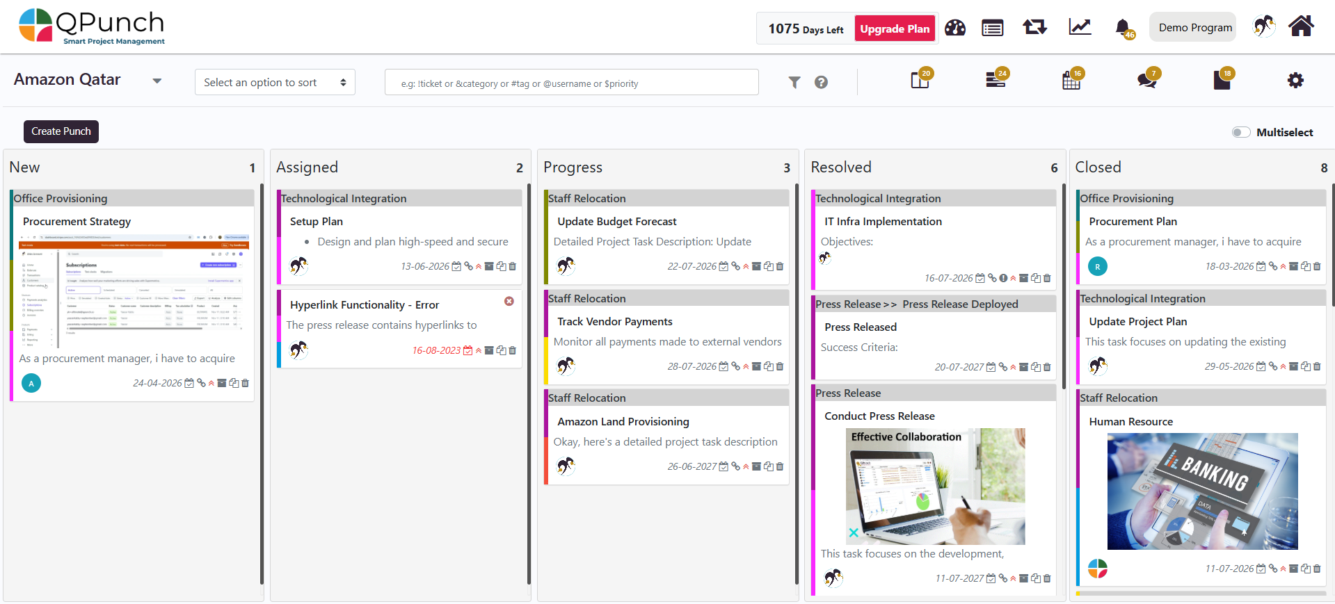Open the chat comments icon with badge 7
The width and height of the screenshot is (1335, 604).
[1146, 81]
